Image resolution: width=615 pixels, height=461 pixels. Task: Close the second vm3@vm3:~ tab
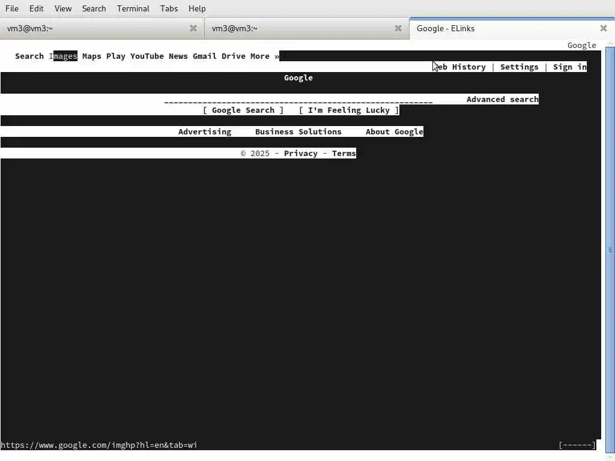pos(398,28)
